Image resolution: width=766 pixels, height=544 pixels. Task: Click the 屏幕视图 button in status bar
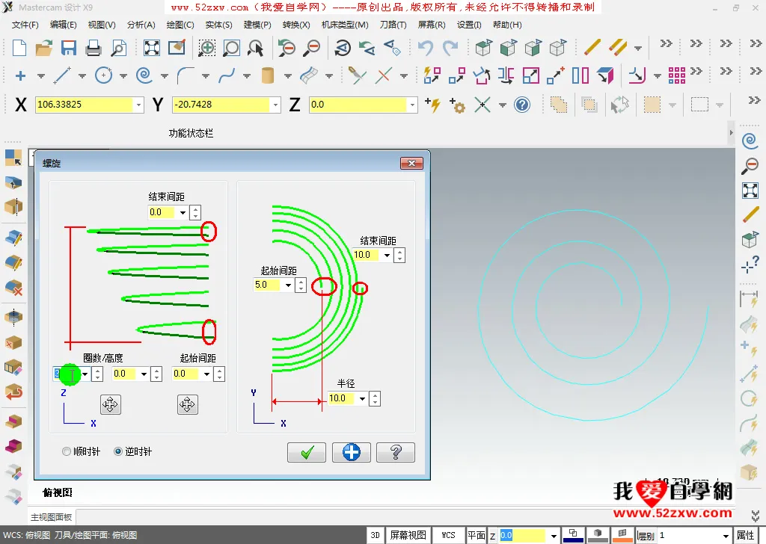(x=408, y=535)
